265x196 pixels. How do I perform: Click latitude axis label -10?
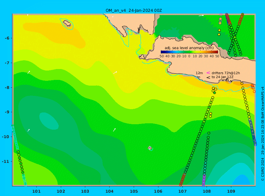click(6, 137)
